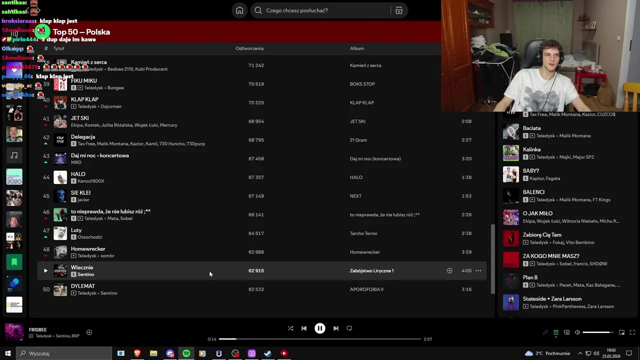Open the JET SKI album link
Viewport: 640px width, 360px height.
(357, 121)
